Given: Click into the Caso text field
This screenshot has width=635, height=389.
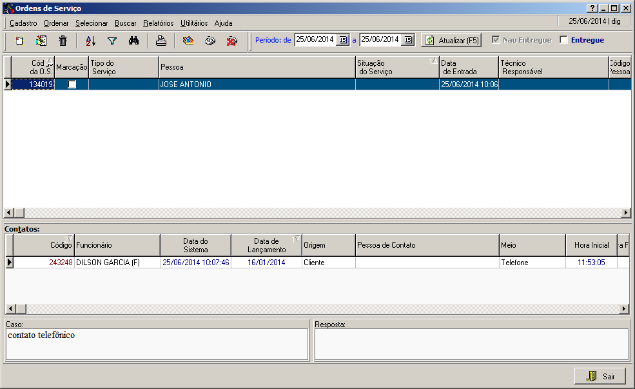Looking at the screenshot, I should (157, 344).
